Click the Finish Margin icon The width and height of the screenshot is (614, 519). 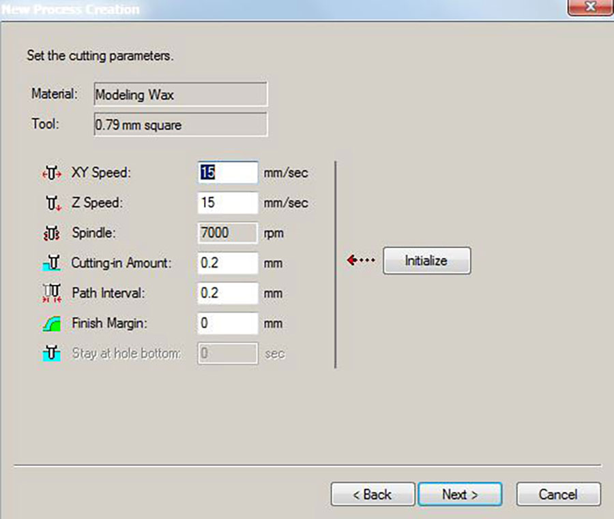point(52,324)
